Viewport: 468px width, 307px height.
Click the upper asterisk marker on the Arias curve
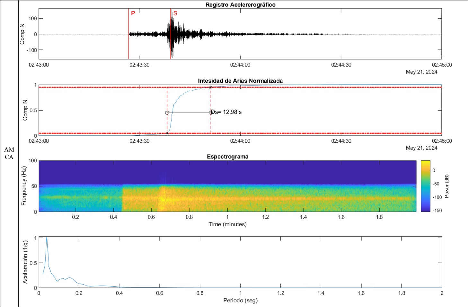click(x=211, y=87)
